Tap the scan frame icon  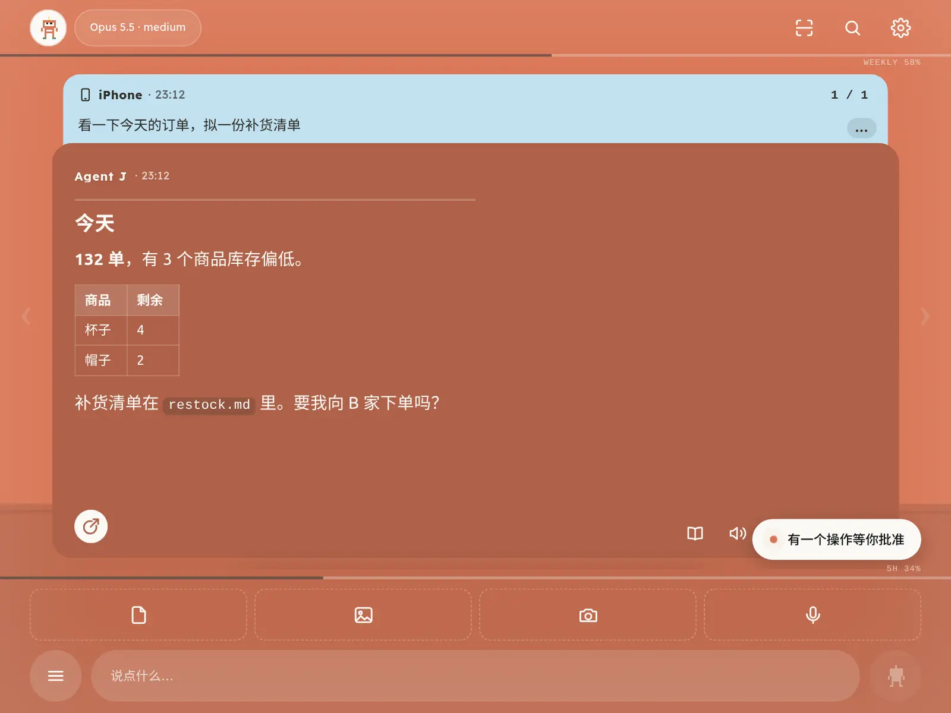click(804, 28)
